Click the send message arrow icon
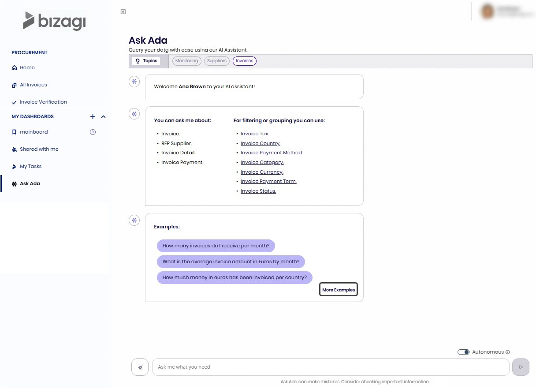The image size is (536, 388). tap(521, 367)
